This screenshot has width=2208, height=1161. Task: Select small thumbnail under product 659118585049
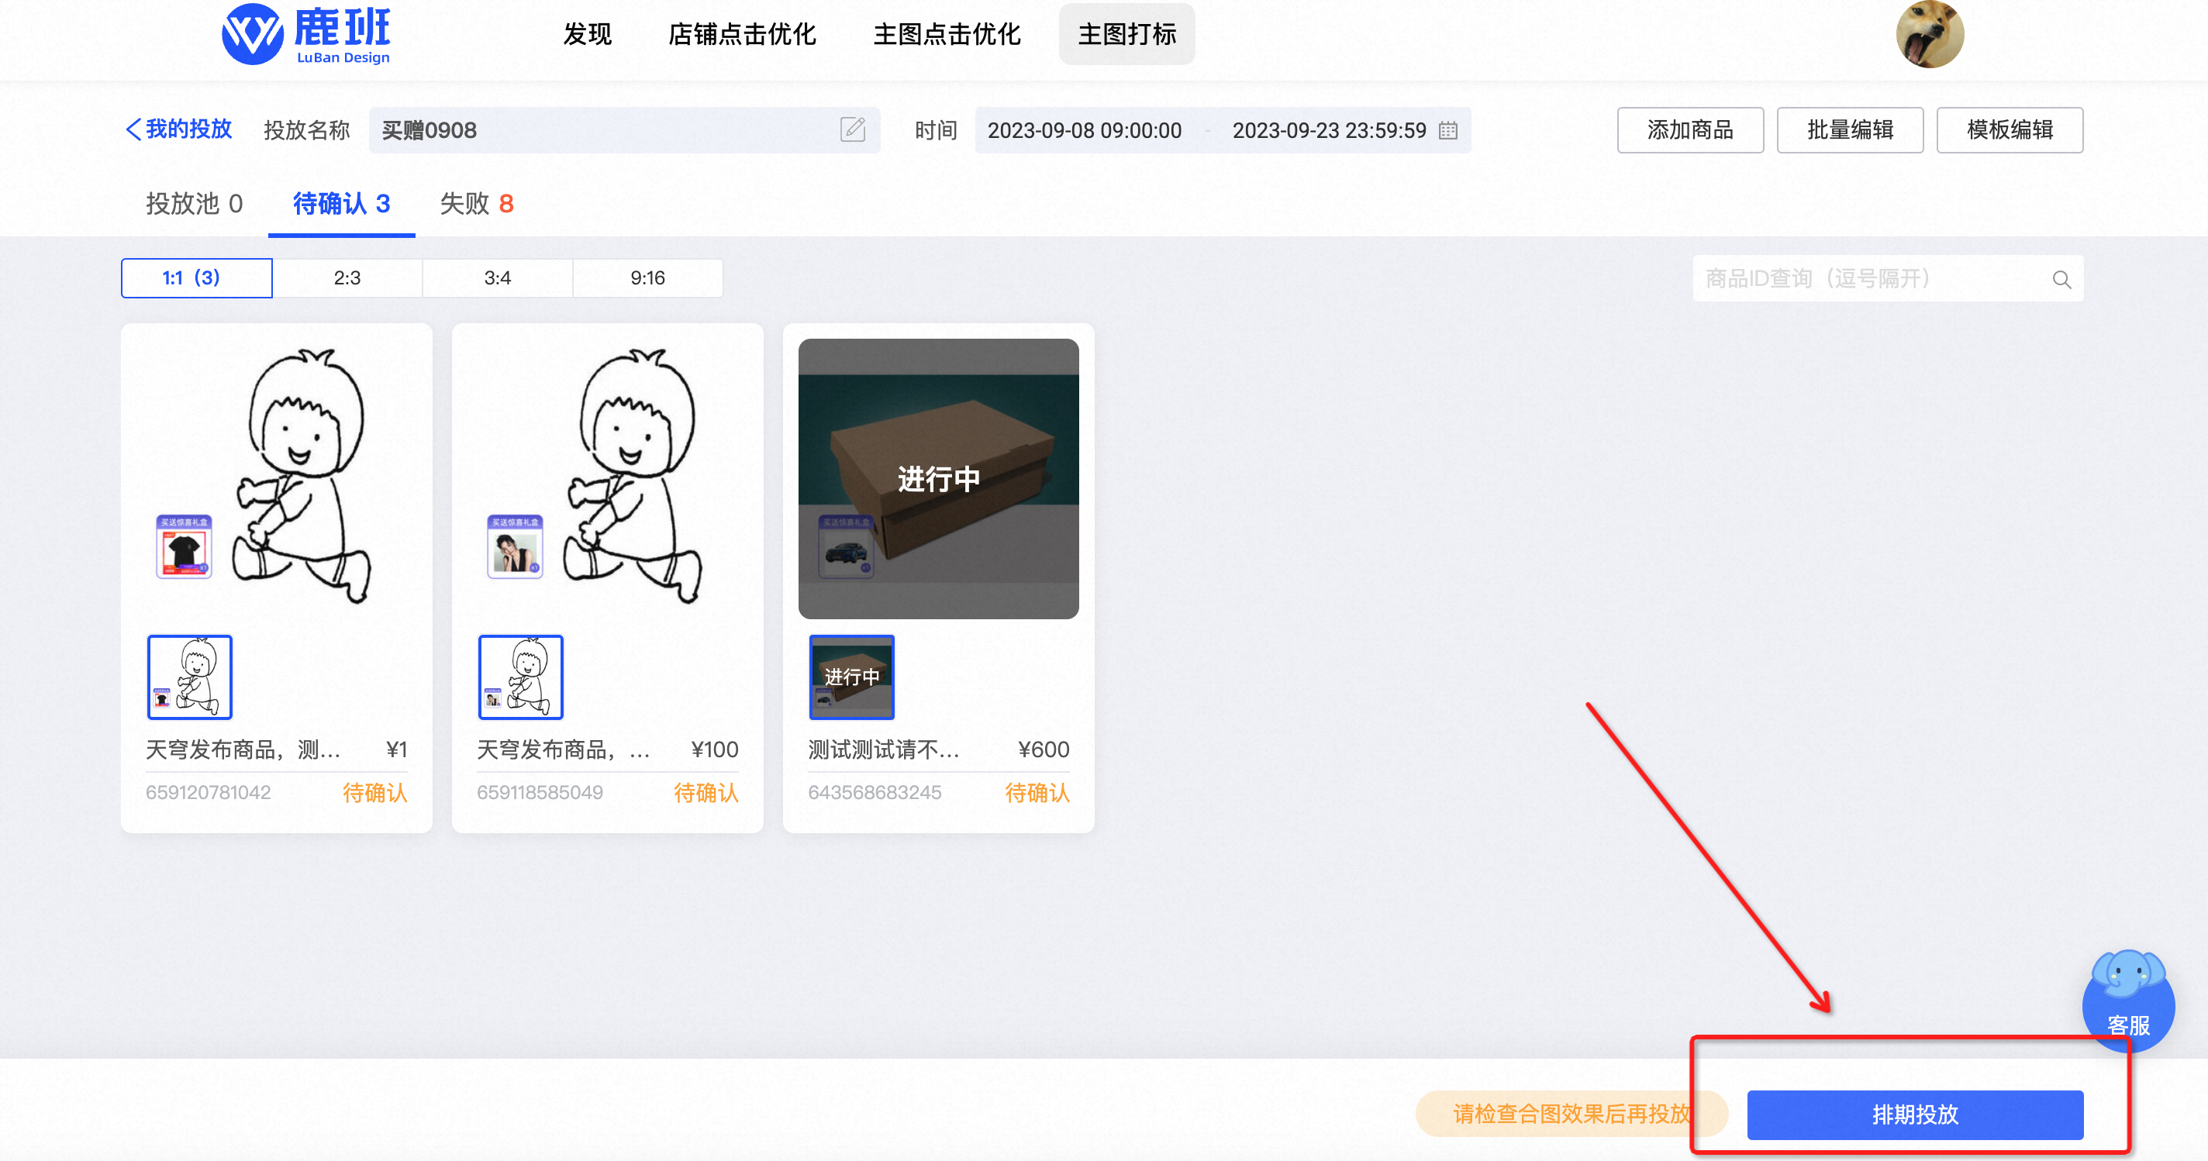click(520, 677)
